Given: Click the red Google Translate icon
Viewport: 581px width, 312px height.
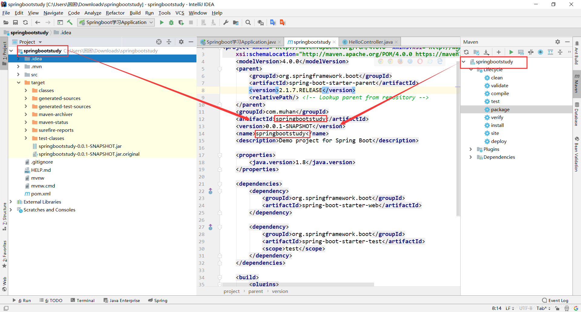Looking at the screenshot, I should [x=283, y=22].
